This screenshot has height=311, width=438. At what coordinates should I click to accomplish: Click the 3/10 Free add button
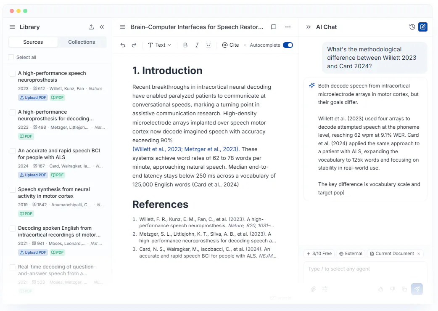(x=319, y=254)
